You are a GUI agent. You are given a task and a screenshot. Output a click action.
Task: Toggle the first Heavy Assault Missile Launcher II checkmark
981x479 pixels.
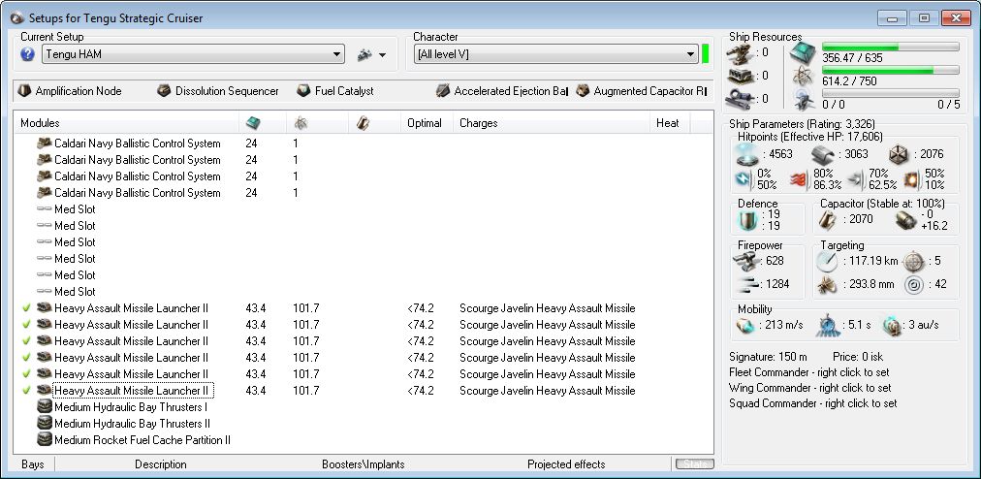pyautogui.click(x=26, y=308)
